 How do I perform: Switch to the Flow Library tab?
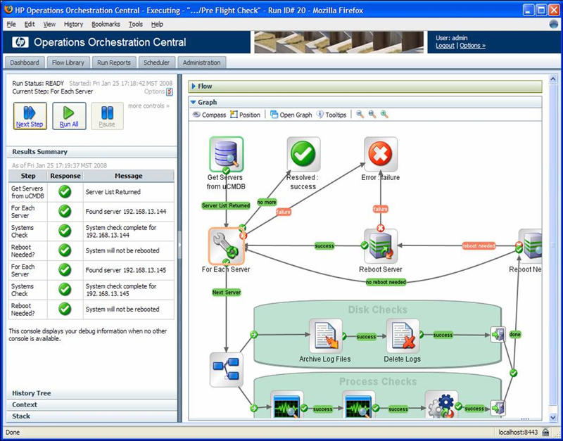click(x=68, y=63)
